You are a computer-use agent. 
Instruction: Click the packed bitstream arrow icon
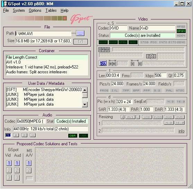[151, 56]
